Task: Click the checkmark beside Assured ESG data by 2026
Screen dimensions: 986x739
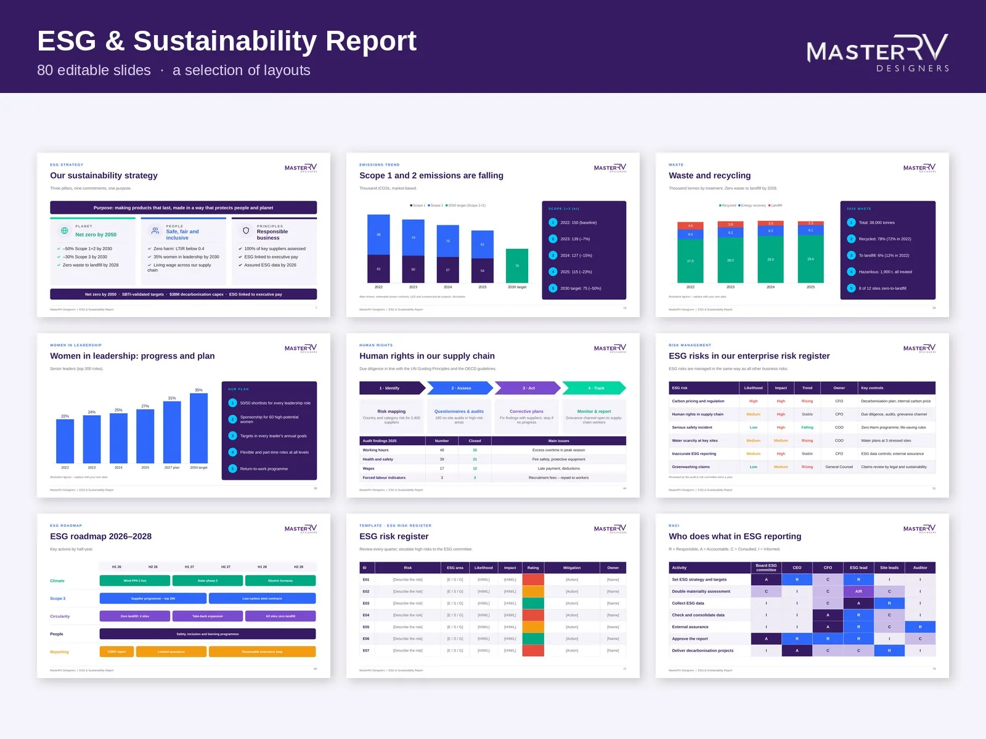Action: tap(240, 265)
